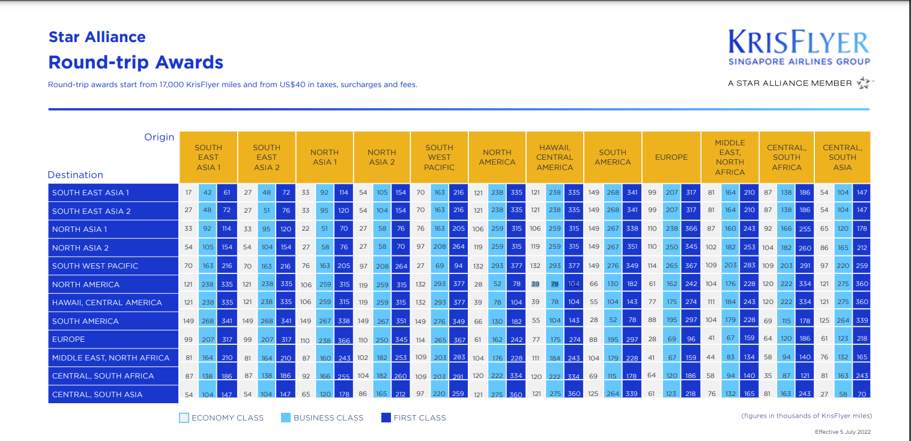Screen dimensions: 911x441
Task: Click the Round-trip Awards heading
Action: point(136,62)
